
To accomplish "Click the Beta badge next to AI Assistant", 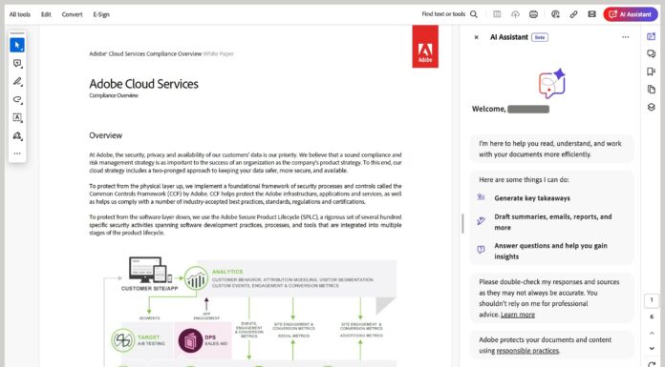I will 540,37.
